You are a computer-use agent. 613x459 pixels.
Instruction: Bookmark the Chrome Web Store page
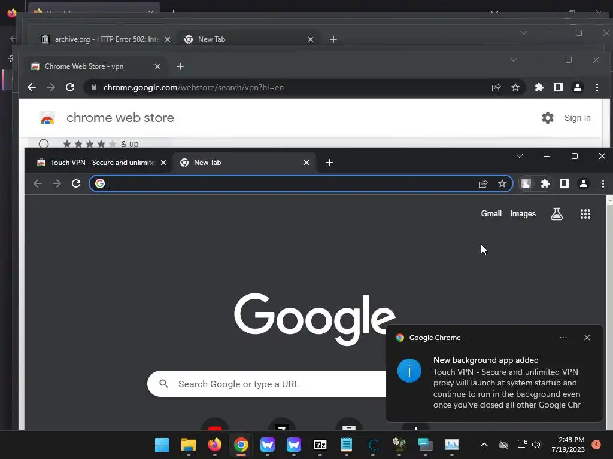(x=515, y=87)
